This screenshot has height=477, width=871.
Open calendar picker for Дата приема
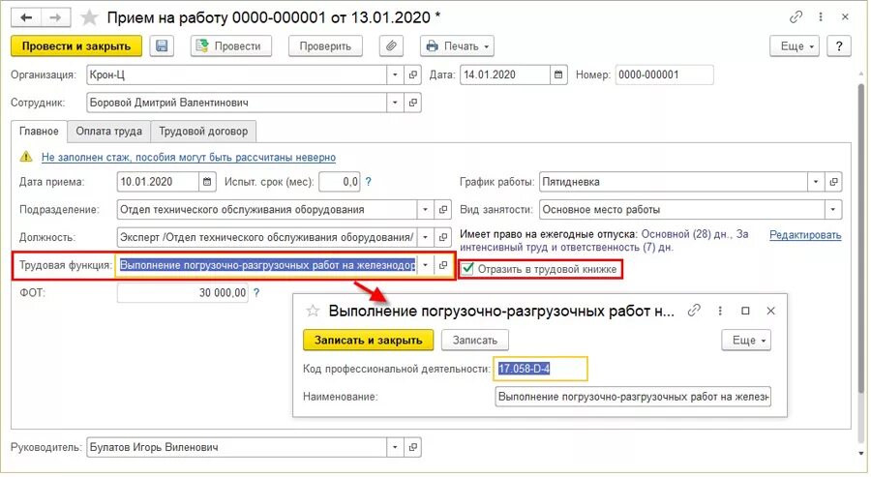coord(207,182)
